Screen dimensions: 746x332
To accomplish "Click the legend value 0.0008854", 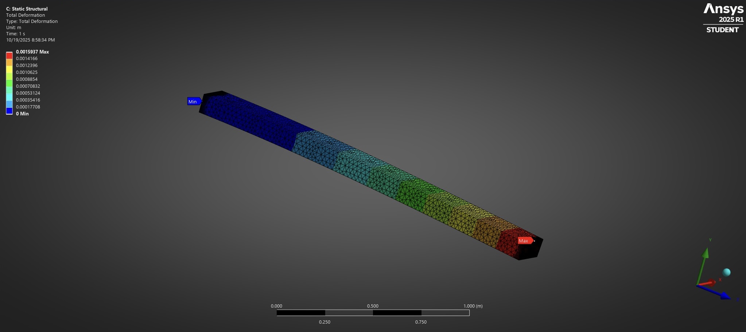I will (27, 79).
